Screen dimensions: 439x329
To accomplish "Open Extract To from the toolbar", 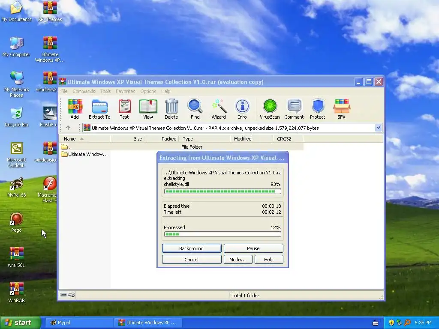I will [99, 109].
